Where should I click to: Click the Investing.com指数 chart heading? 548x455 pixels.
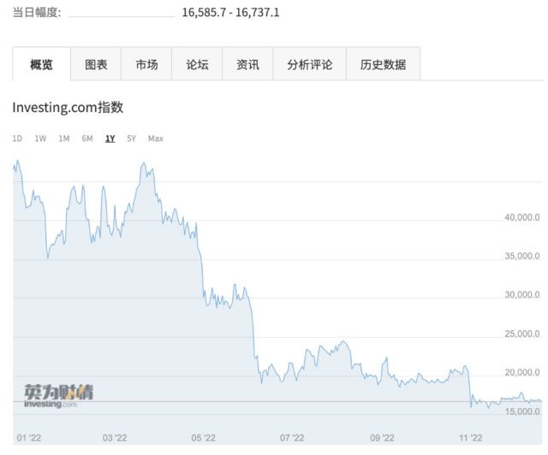click(68, 108)
